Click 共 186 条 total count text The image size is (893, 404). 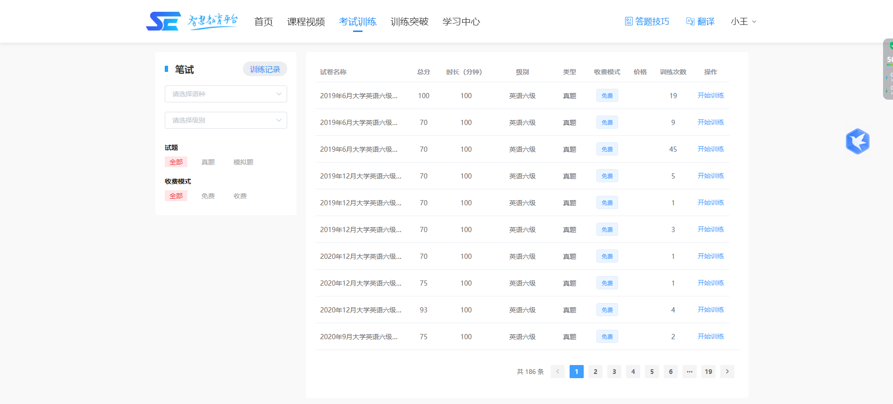click(x=531, y=372)
